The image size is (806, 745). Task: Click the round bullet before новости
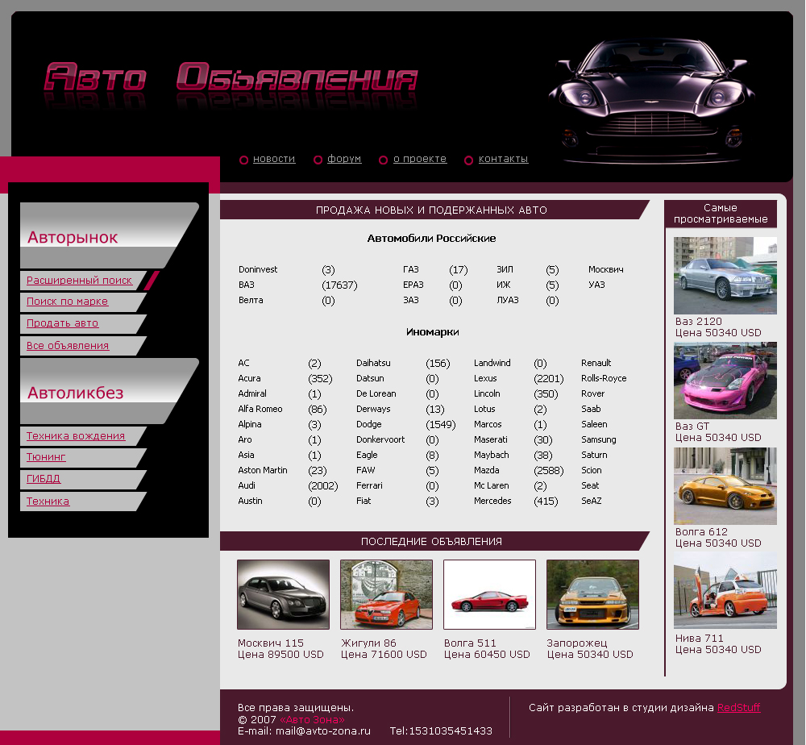pos(243,160)
